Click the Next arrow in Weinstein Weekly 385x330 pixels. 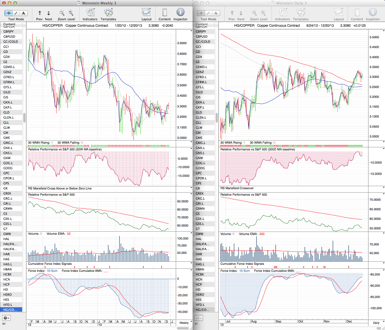click(x=49, y=13)
